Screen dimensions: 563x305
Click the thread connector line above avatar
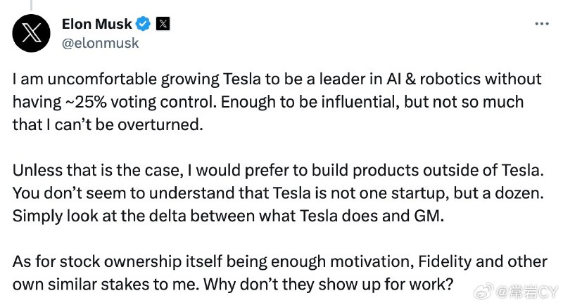click(31, 5)
